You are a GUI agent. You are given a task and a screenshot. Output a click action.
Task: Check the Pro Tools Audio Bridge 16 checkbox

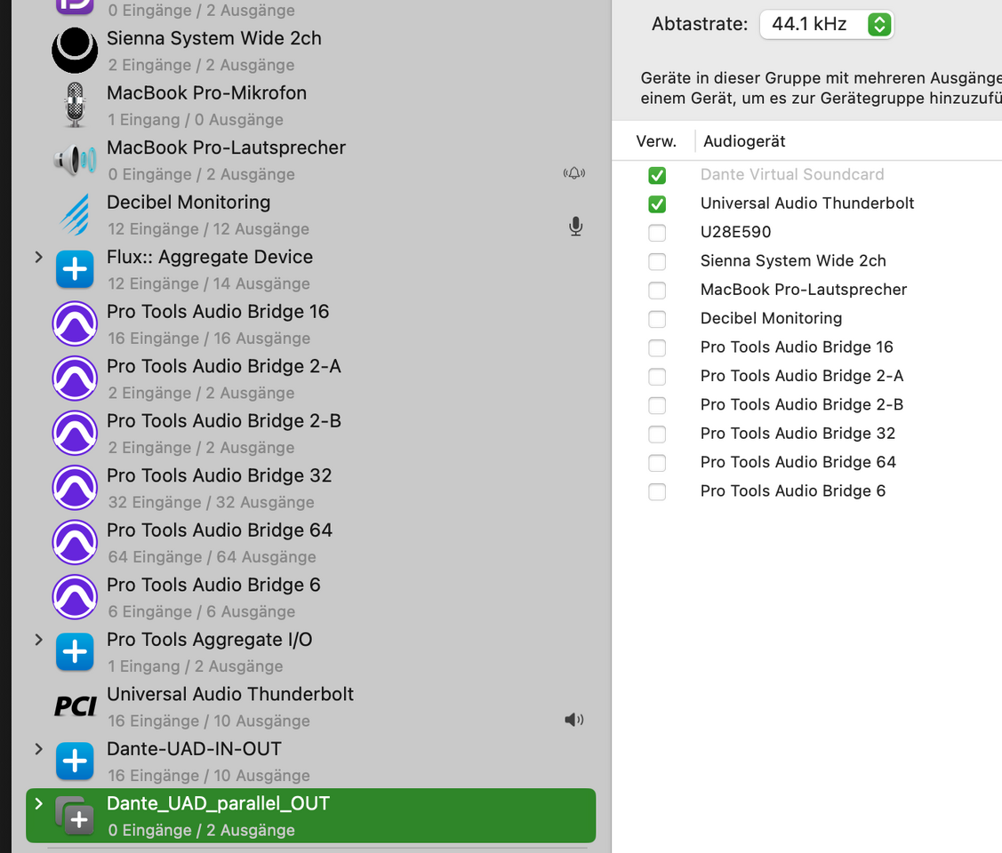(657, 347)
